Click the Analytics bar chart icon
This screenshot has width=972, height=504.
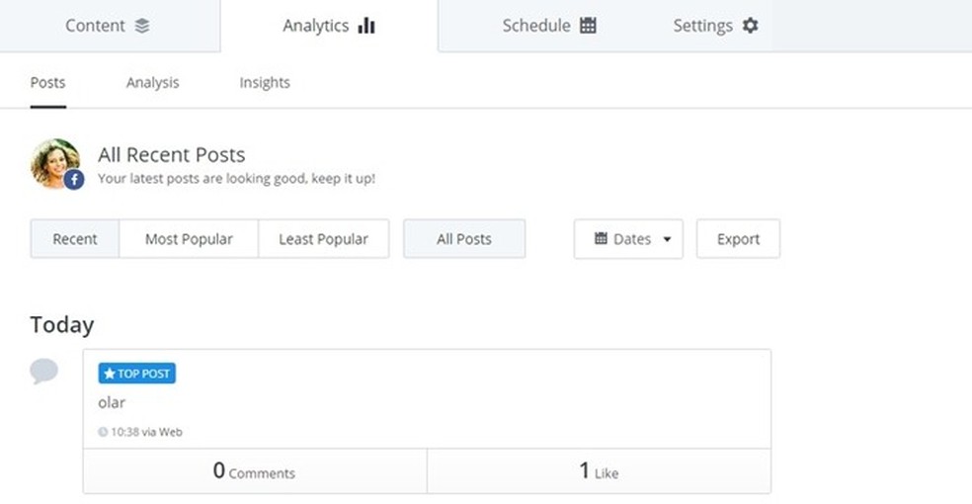tap(366, 26)
